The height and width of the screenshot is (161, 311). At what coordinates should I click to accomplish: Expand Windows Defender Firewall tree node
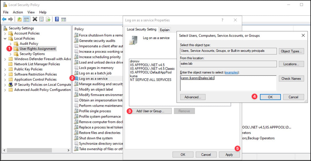tap(5, 59)
